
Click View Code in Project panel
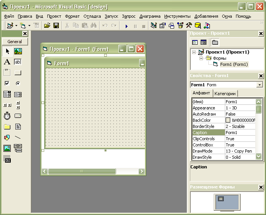pyautogui.click(x=195, y=42)
